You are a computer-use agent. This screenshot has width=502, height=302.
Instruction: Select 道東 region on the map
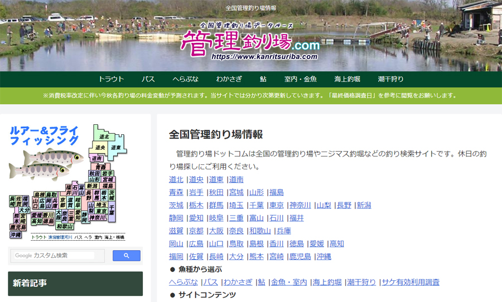[115, 148]
